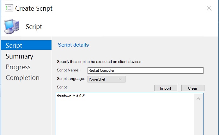Click the Import button

[166, 88]
